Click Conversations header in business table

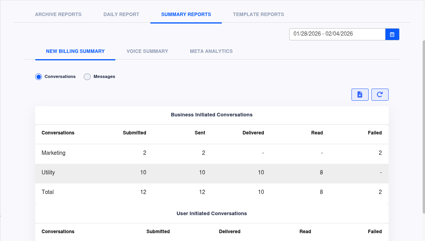[x=58, y=133]
